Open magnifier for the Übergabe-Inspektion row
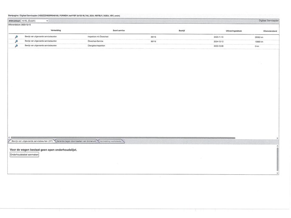The width and height of the screenshot is (291, 218). (16, 46)
